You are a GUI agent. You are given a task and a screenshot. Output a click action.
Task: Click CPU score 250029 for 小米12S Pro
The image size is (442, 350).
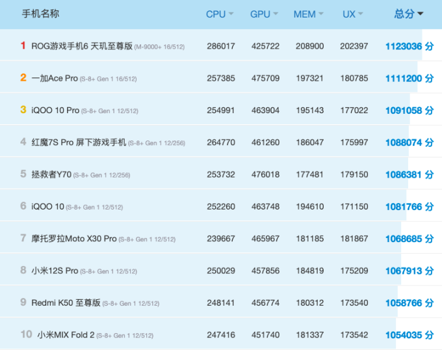click(x=221, y=271)
